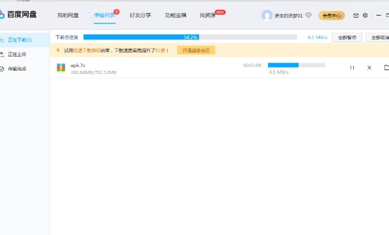389x235 pixels.
Task: Open the 我的网盘 tab
Action: point(68,15)
